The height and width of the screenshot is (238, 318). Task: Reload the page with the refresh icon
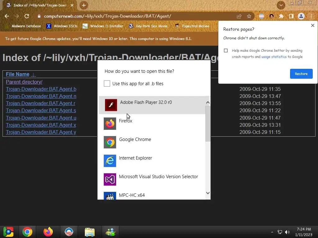[x=27, y=16]
